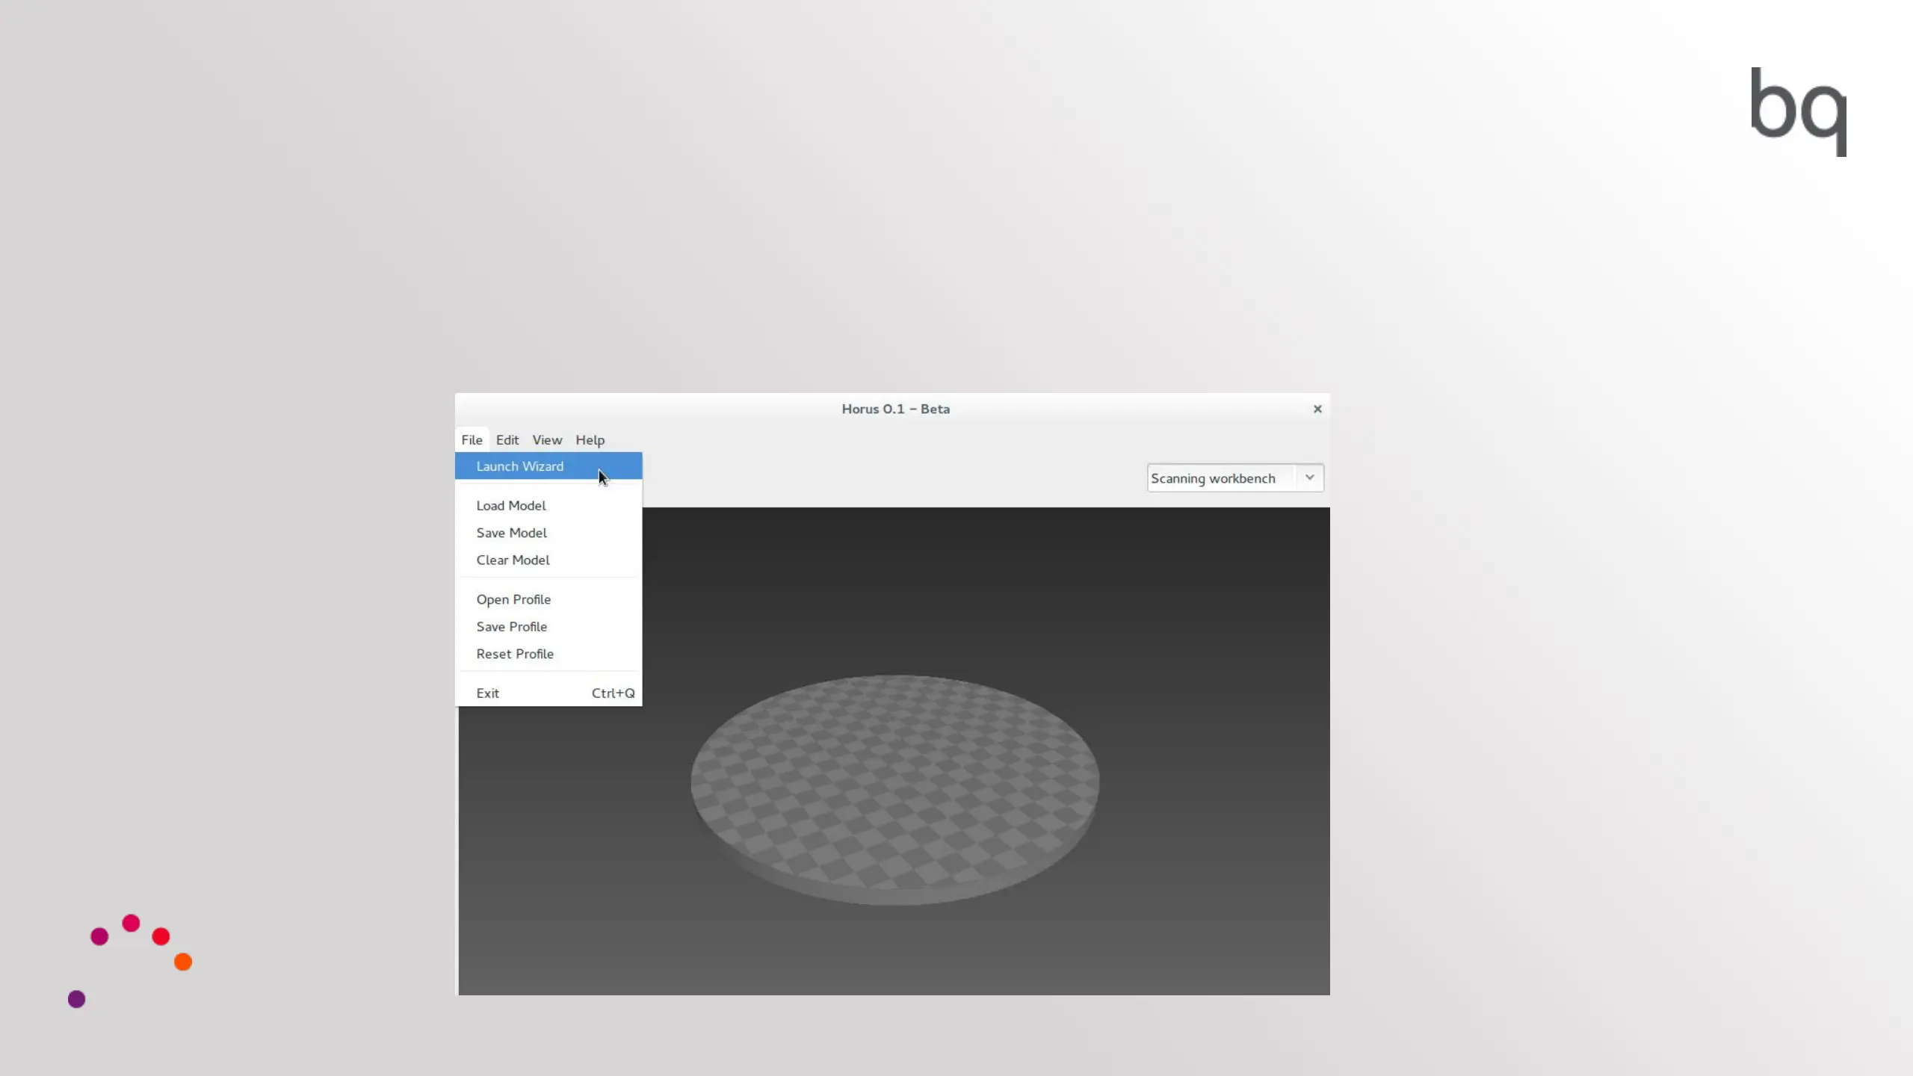Click the bq logo in corner
This screenshot has width=1913, height=1076.
tap(1798, 109)
